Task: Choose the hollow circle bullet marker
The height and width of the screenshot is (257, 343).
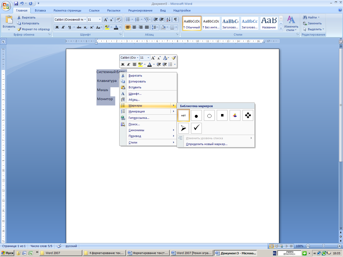Action: coord(209,115)
